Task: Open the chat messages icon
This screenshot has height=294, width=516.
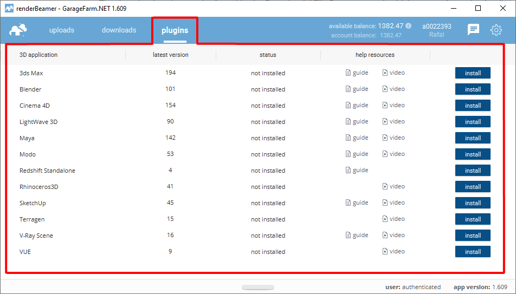Action: tap(473, 30)
